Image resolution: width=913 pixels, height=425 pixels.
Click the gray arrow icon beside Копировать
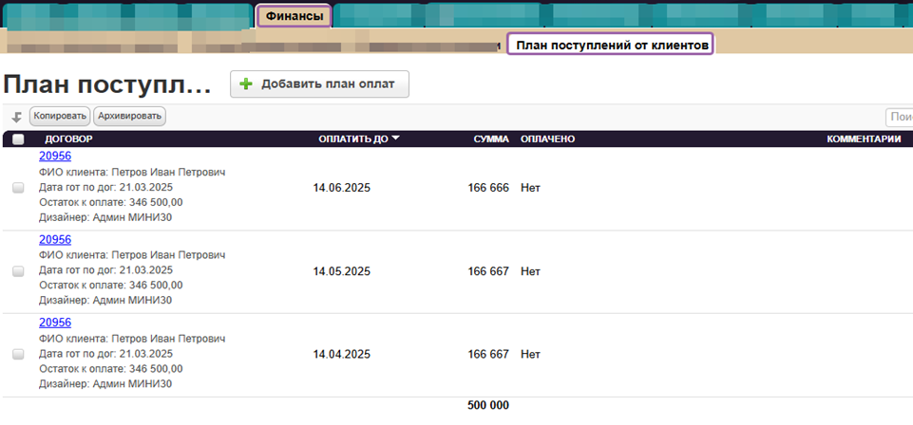pyautogui.click(x=16, y=117)
